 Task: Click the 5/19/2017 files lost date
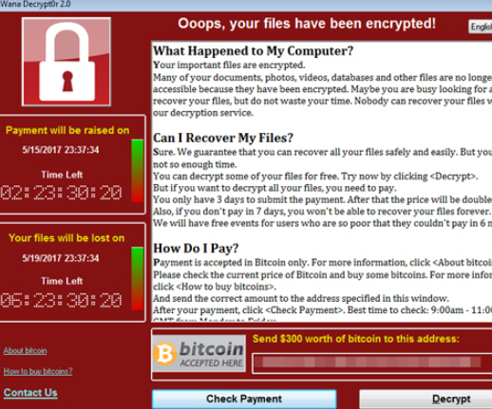click(61, 258)
